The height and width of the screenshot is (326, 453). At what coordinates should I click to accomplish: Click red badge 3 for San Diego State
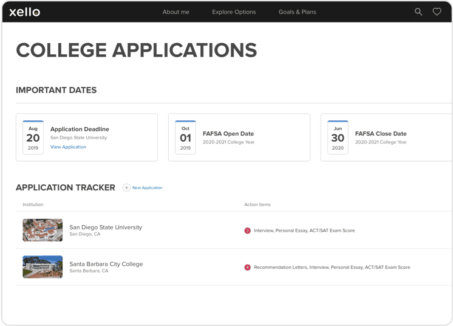(247, 231)
